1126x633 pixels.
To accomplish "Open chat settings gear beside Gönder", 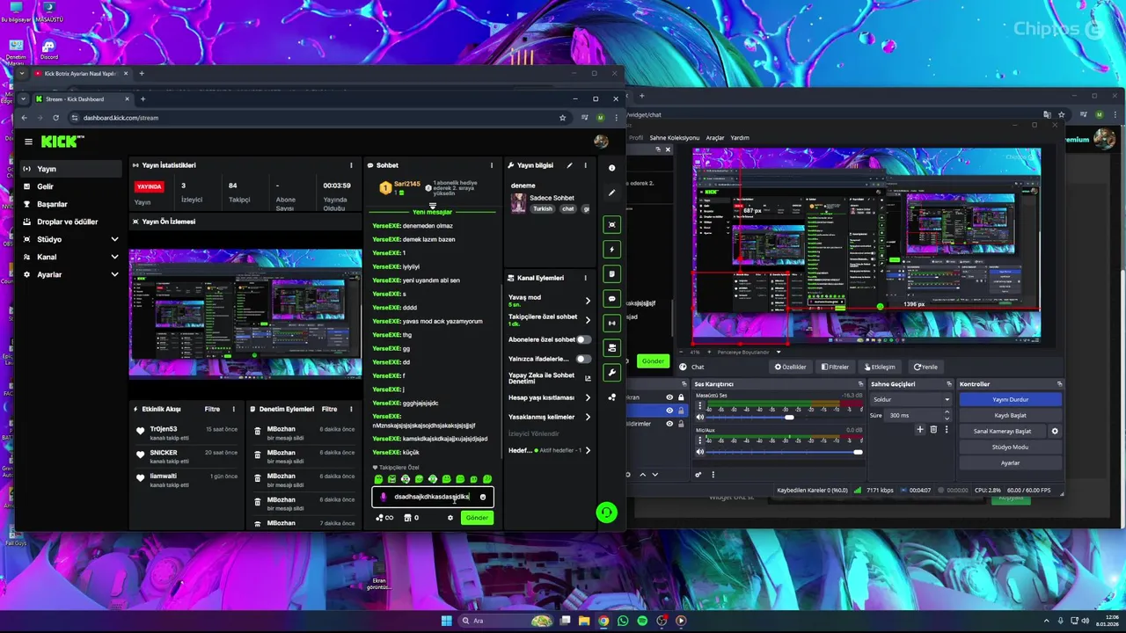I will click(x=450, y=518).
